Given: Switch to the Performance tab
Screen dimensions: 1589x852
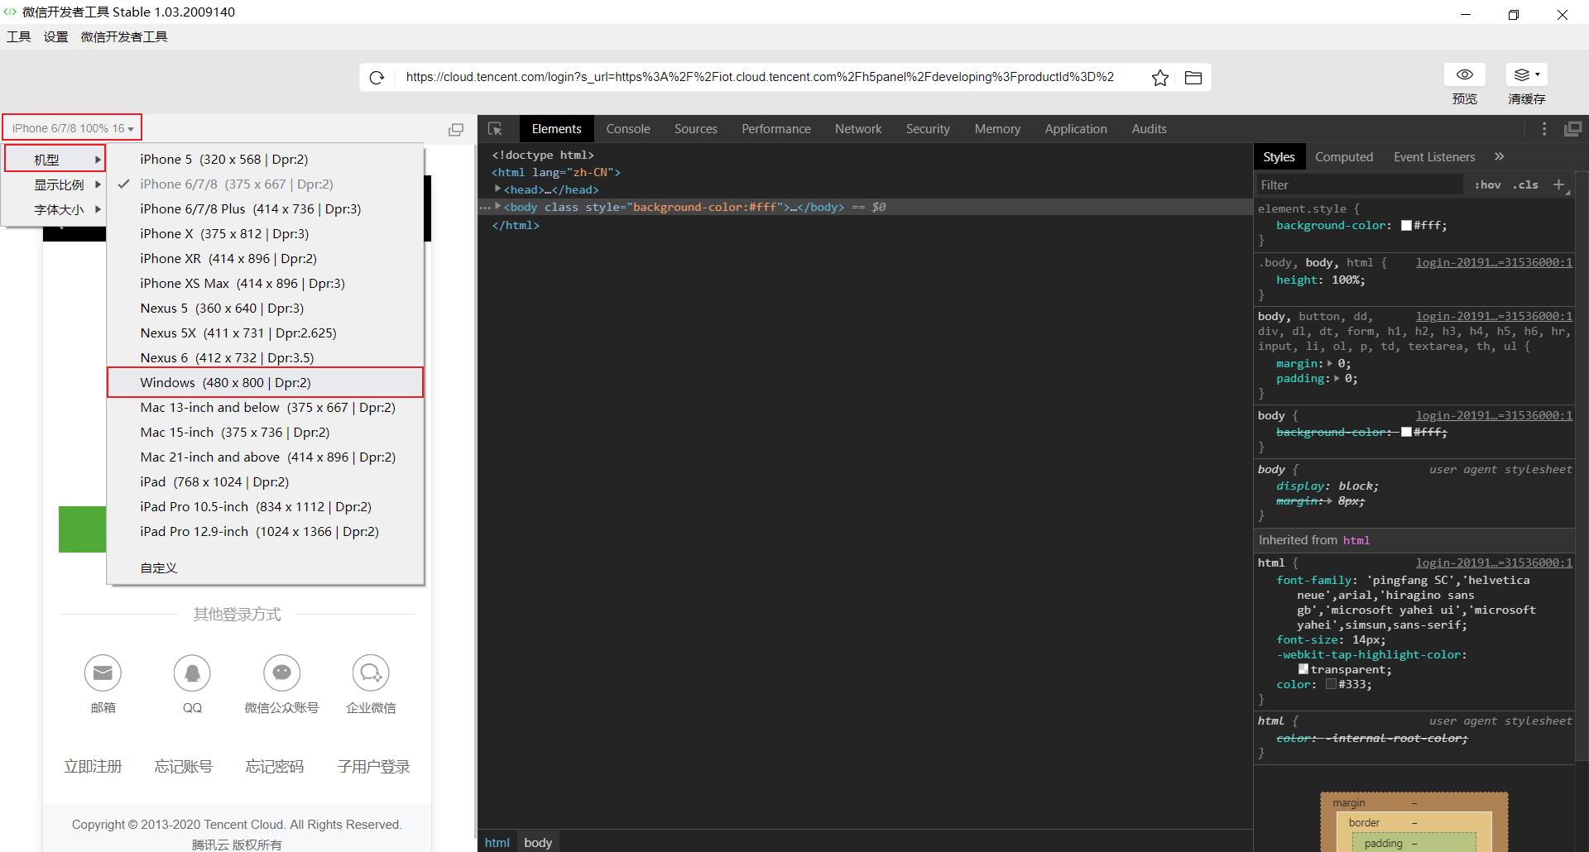Looking at the screenshot, I should (x=775, y=129).
